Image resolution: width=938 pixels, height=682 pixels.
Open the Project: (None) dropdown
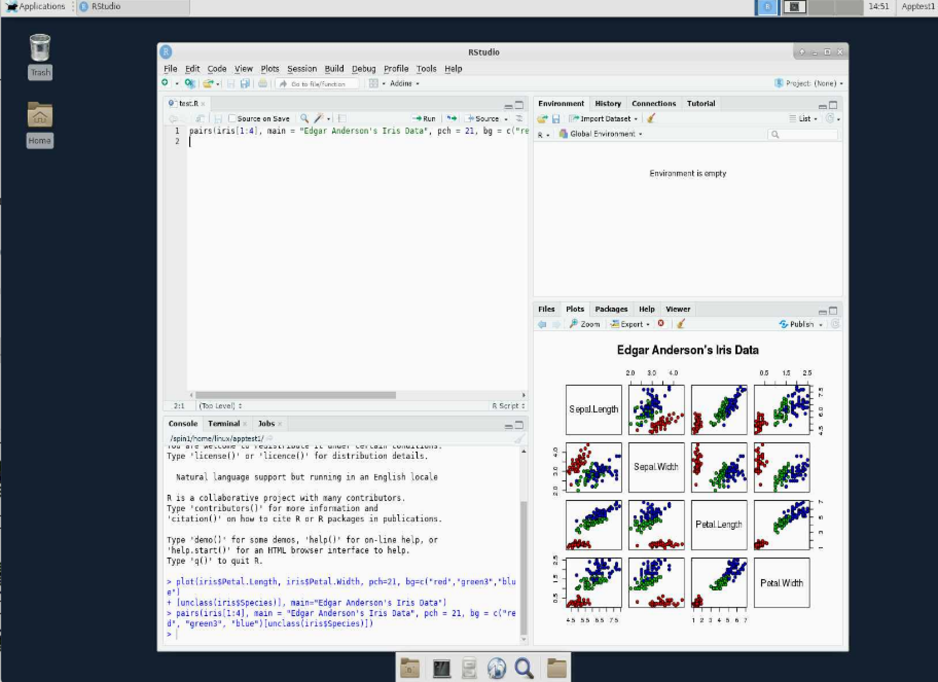pos(808,83)
